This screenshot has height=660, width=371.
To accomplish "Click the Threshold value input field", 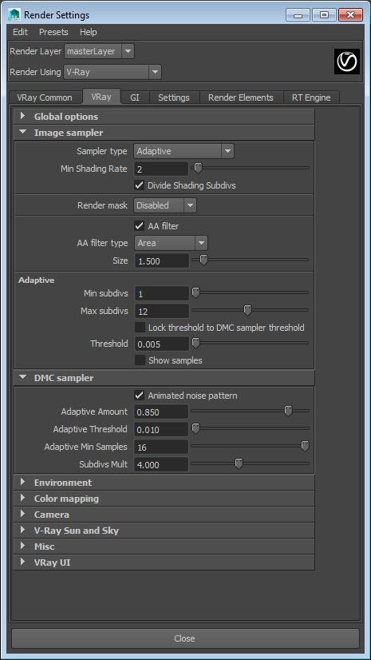I will pos(162,344).
